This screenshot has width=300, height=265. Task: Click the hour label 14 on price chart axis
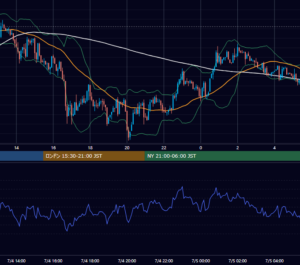(x=16, y=148)
